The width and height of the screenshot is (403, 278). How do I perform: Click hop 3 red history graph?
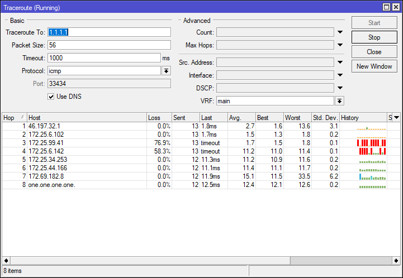click(371, 143)
